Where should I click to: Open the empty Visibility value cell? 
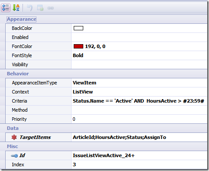pos(139,65)
